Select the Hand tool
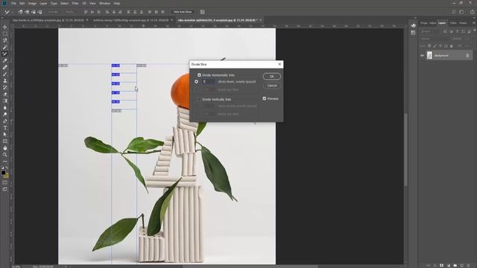 point(5,148)
